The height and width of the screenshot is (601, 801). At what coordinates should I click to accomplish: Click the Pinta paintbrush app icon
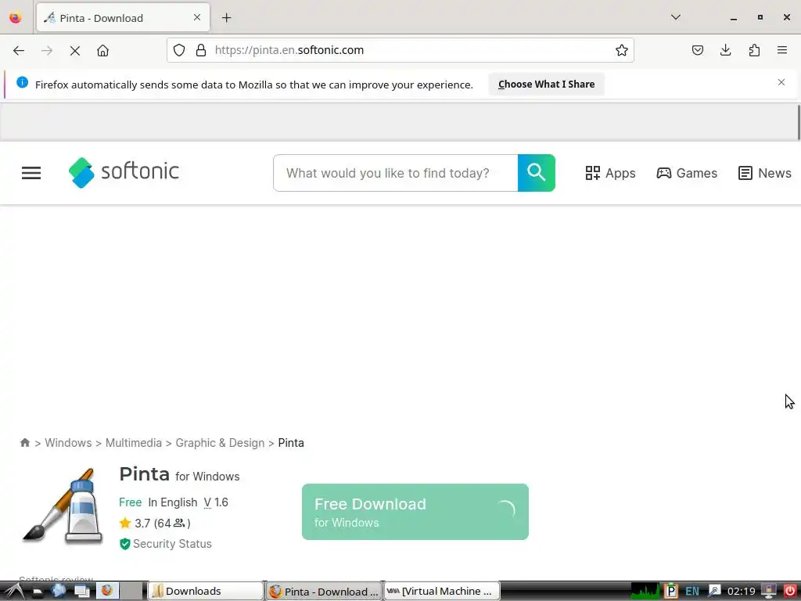63,506
